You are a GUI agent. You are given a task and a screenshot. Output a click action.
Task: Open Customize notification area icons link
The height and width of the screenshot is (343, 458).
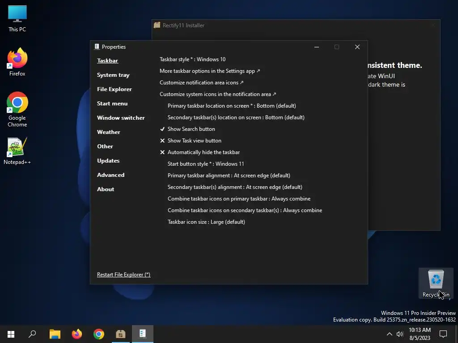(x=201, y=83)
